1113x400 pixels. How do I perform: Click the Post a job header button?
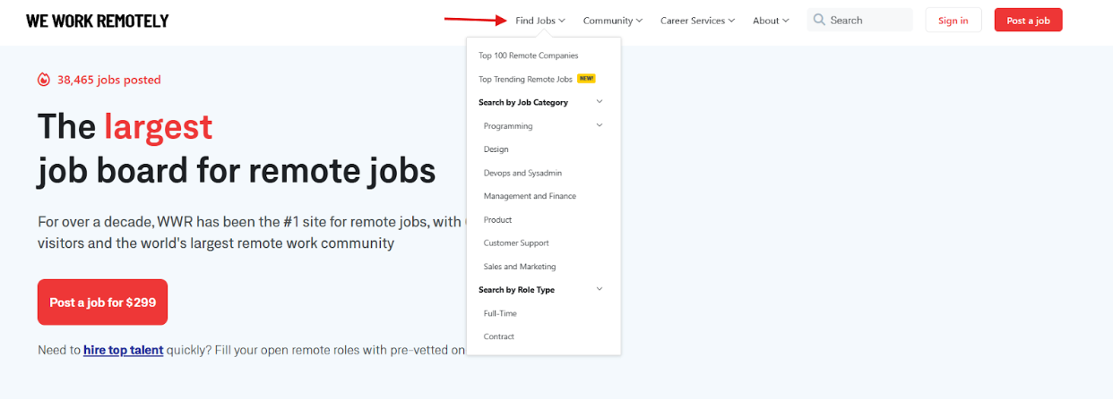1028,21
